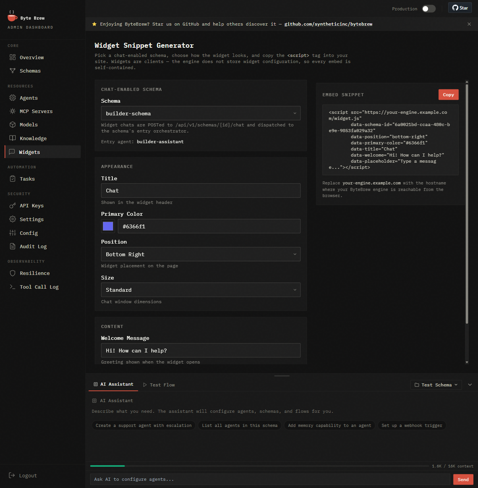The width and height of the screenshot is (478, 488).
Task: Click the Welcome Message input field
Action: point(201,351)
